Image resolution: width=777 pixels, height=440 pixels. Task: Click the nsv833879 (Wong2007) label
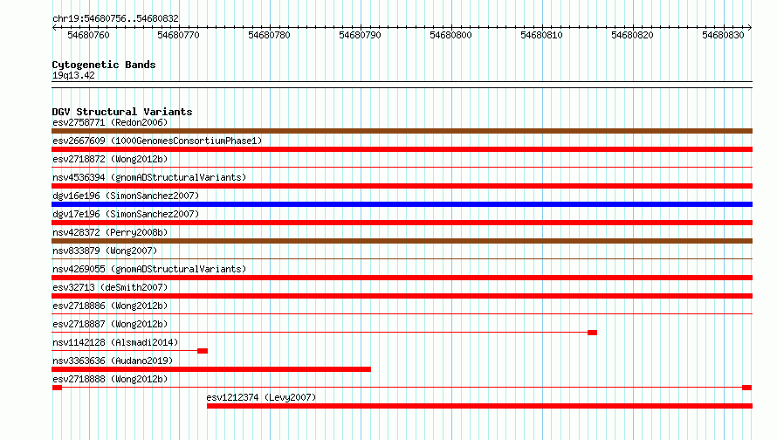(105, 251)
